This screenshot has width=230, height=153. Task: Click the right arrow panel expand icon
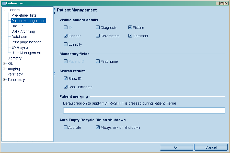tap(55, 13)
